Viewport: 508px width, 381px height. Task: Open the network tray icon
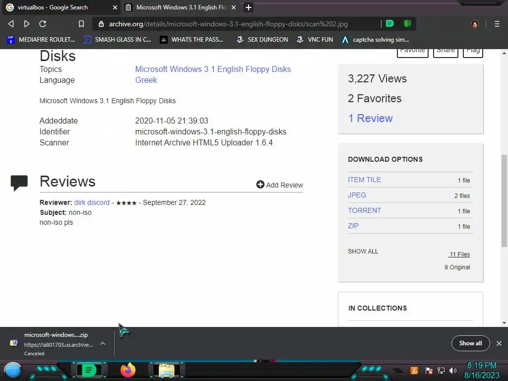tap(441, 370)
